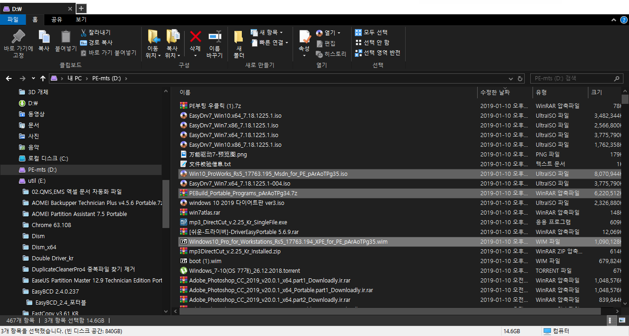Select file boot (1).wim
This screenshot has width=629, height=336.
pyautogui.click(x=401, y=261)
